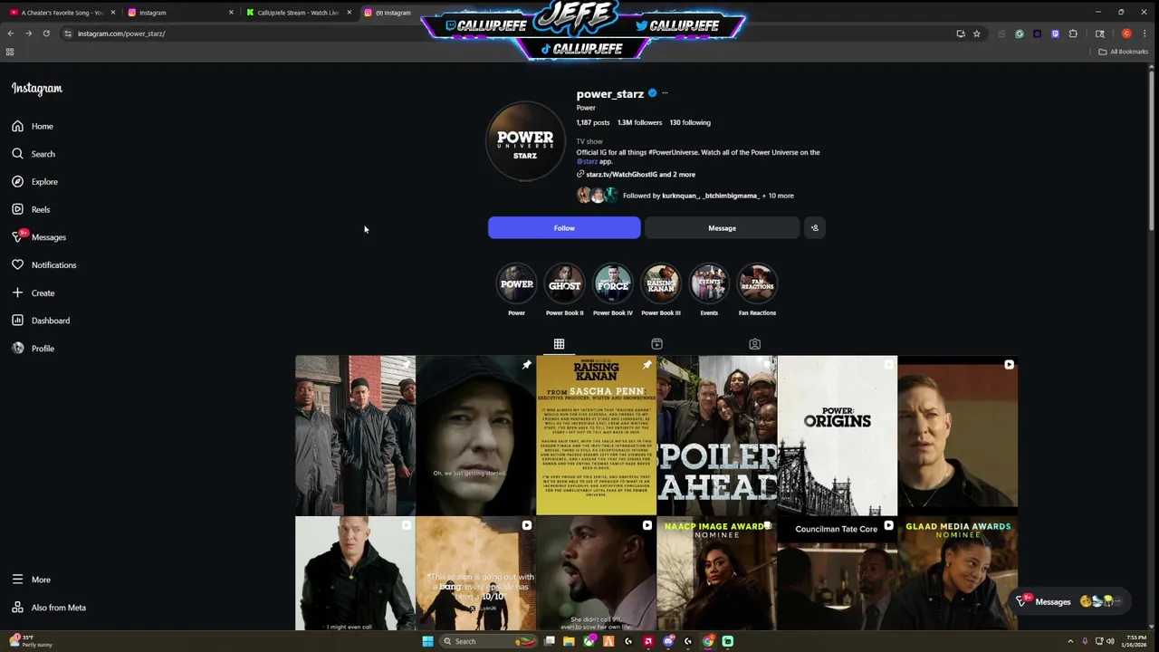Open the Raising Kanan Sascha Penn post
This screenshot has height=652, width=1159.
(x=596, y=436)
